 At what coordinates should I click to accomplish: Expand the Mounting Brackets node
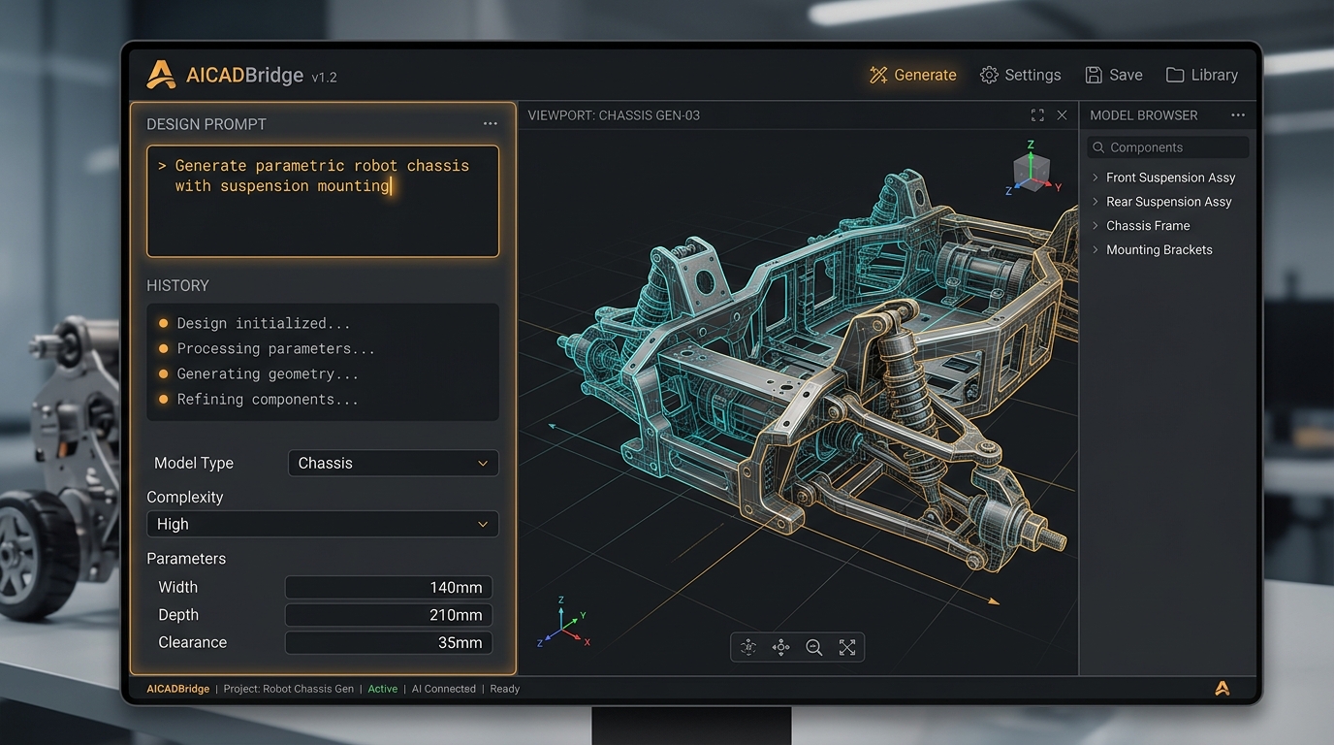pos(1096,249)
